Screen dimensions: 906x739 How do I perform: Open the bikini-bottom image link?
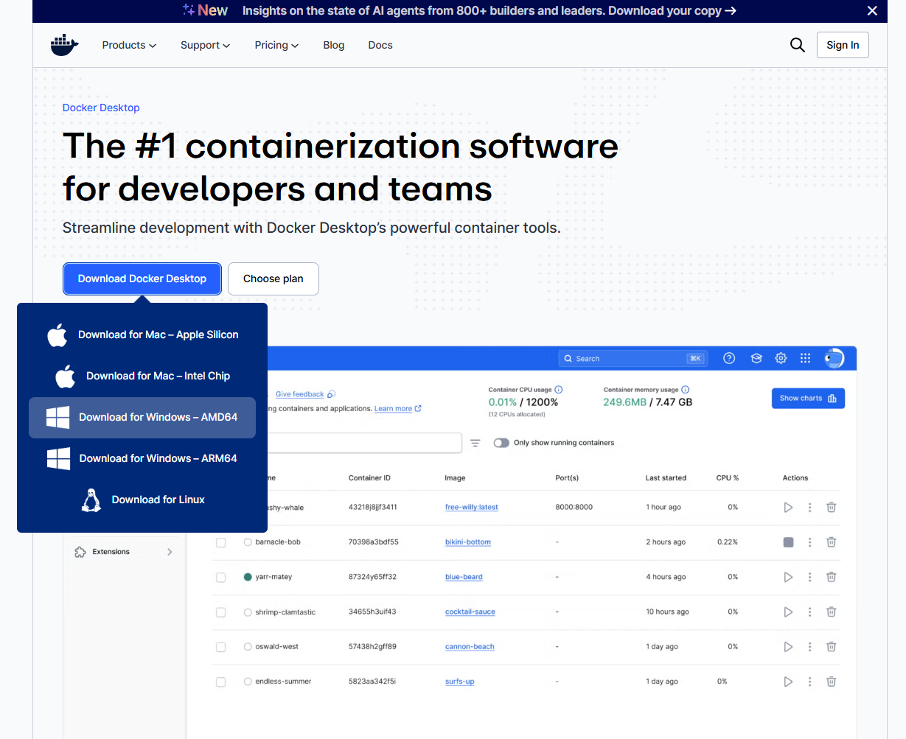(x=468, y=542)
